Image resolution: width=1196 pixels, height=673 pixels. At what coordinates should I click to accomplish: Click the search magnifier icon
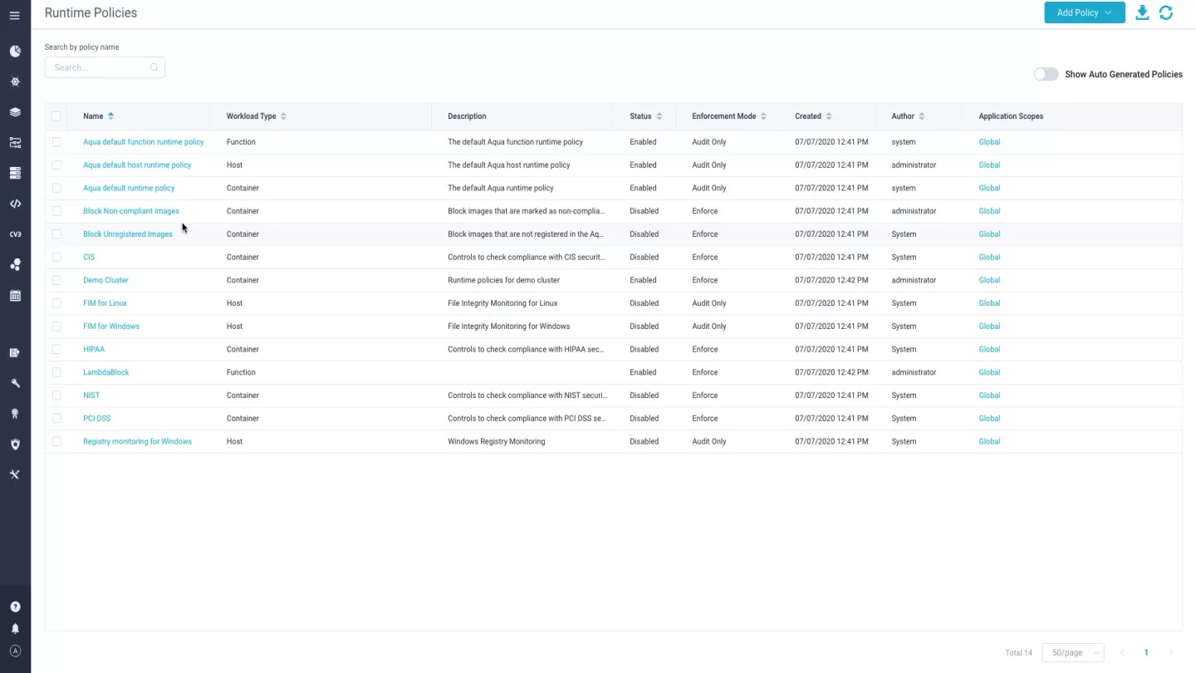pos(154,67)
